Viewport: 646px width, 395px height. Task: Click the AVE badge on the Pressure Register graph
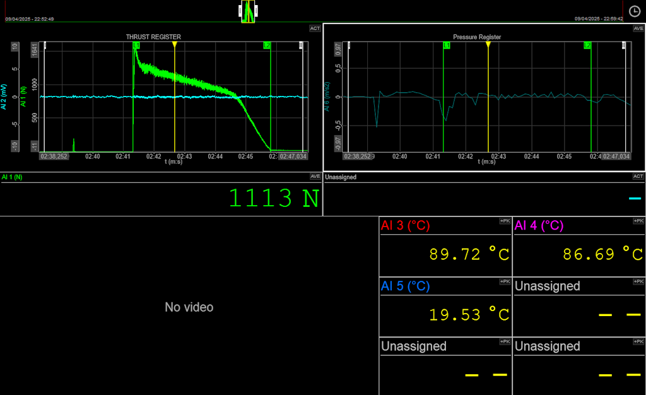pos(638,28)
